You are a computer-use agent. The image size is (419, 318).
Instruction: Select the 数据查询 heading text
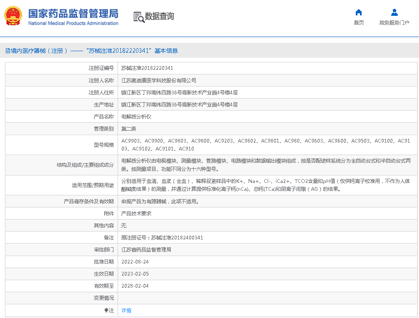pos(159,17)
